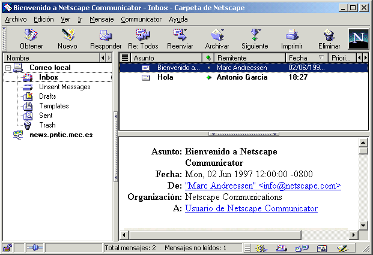373x255 pixels.
Task: File message using Archivar icon
Action: tap(217, 38)
